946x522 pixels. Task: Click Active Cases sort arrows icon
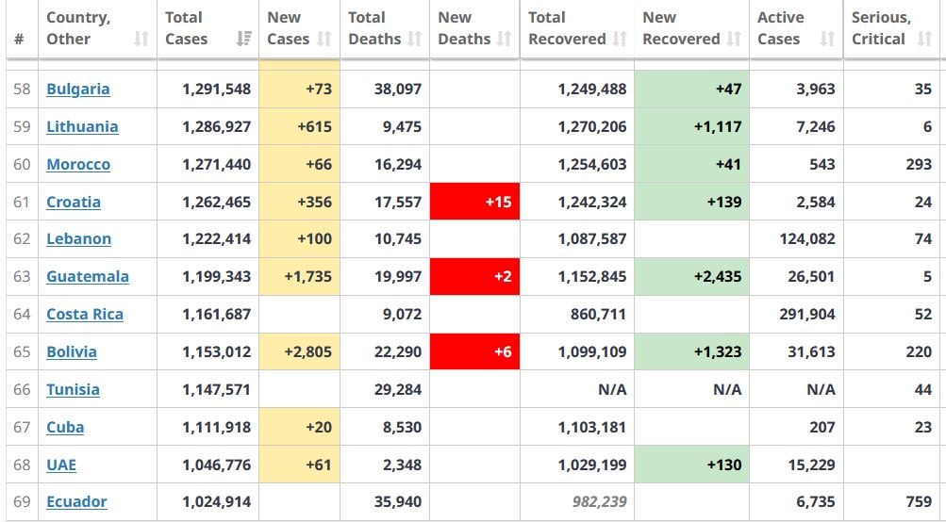[827, 40]
